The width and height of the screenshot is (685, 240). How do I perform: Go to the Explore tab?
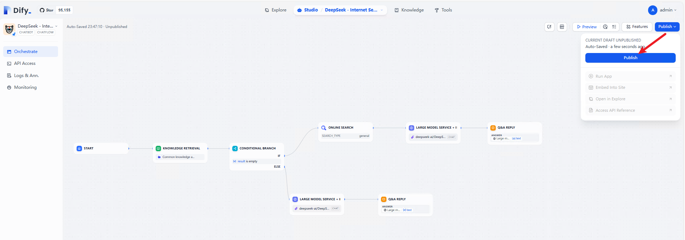pos(276,10)
